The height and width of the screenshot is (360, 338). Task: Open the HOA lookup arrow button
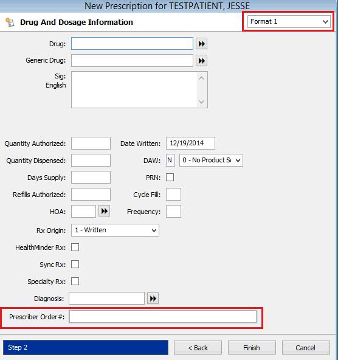coord(105,211)
